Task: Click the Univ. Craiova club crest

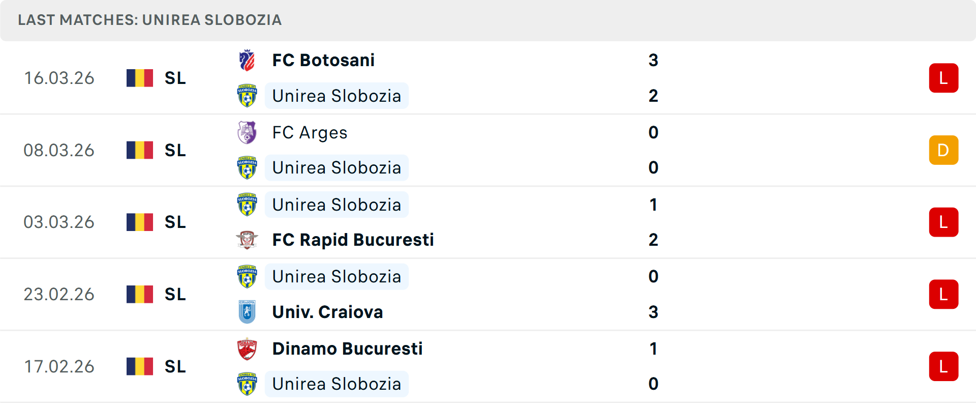Action: (x=247, y=312)
